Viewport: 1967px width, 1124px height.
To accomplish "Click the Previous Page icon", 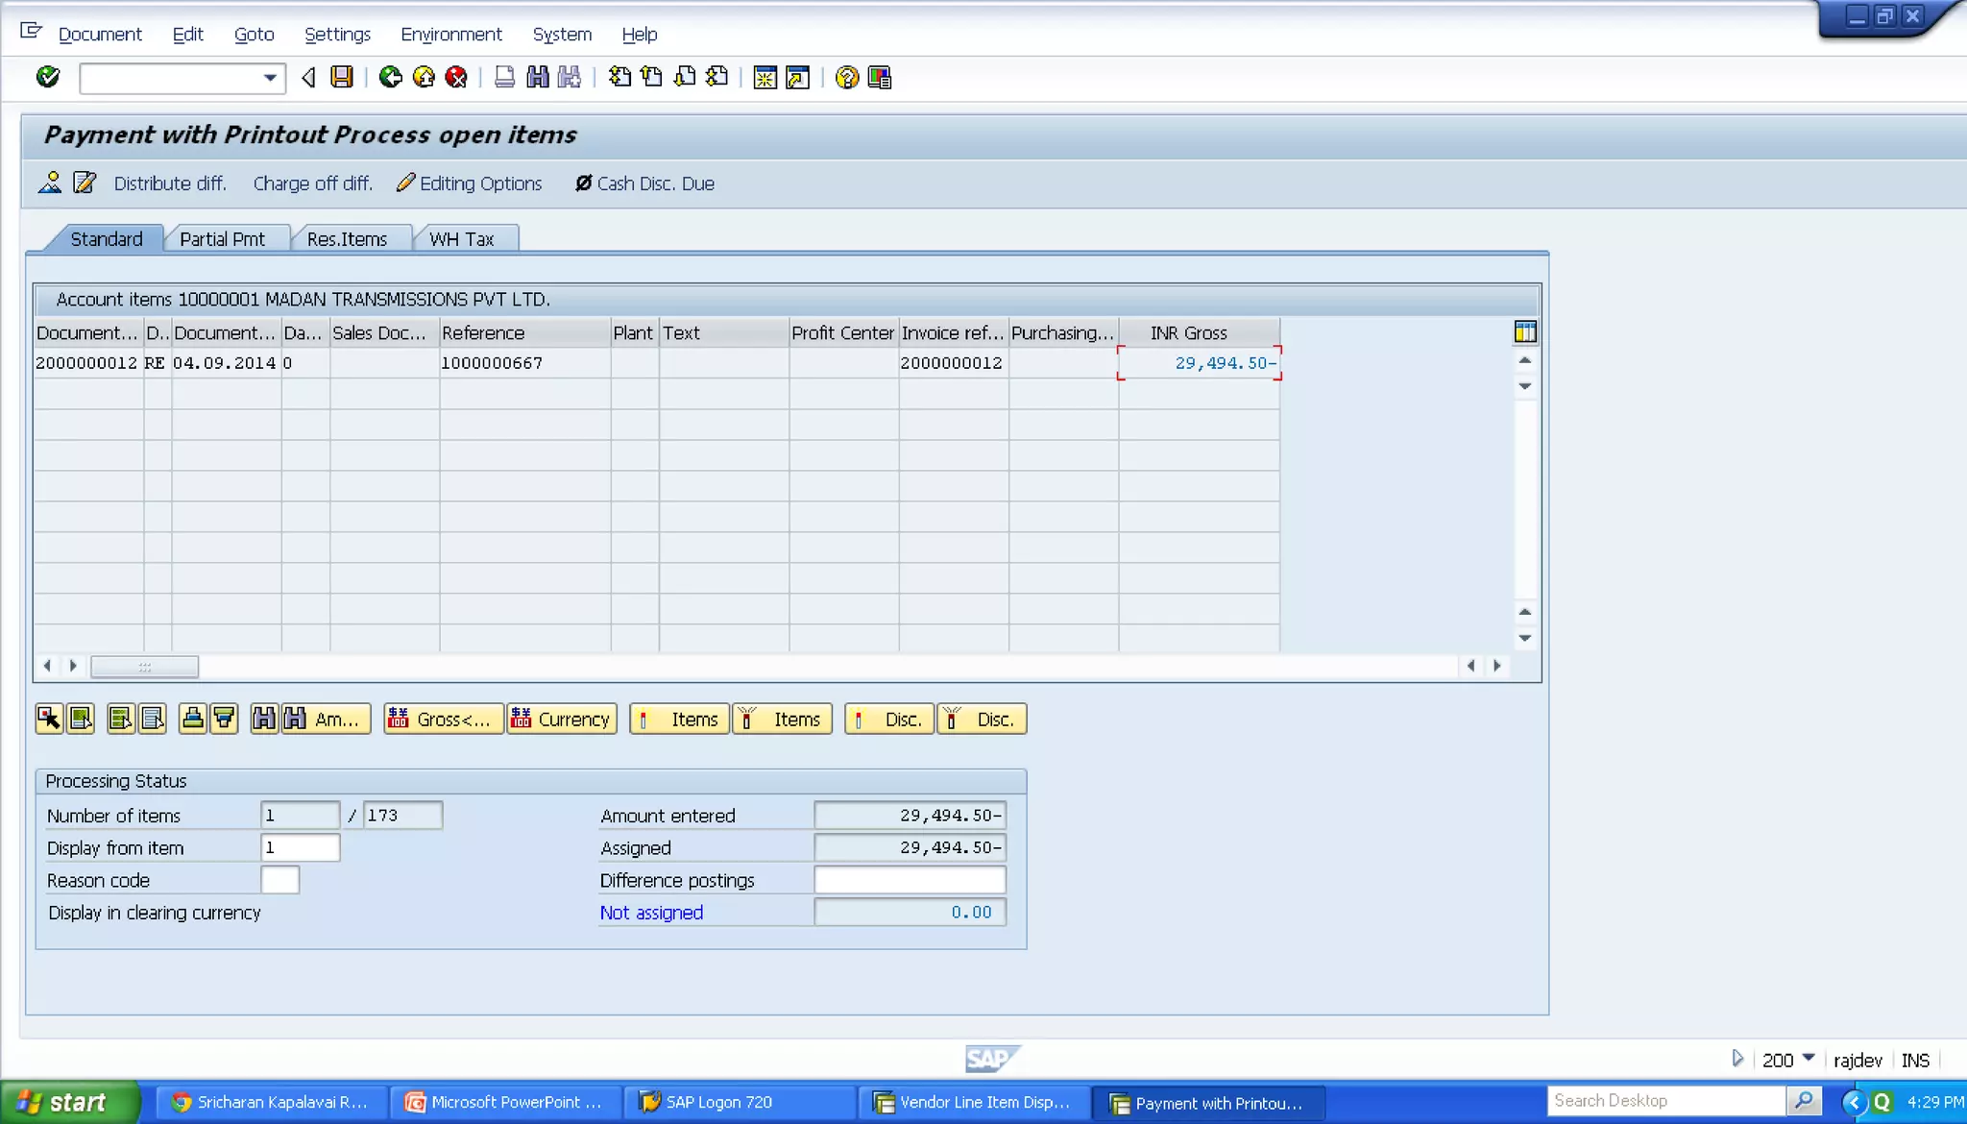I will point(652,77).
